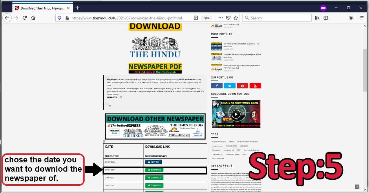
Task: Share the page via the Facebook icon
Action: point(217,86)
